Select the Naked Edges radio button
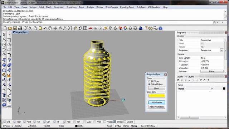Screen dimensions: 229x129 (149, 84)
